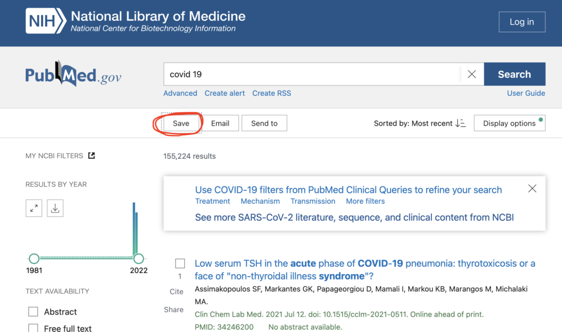Open See more SARS-CoV-2 literature link
The image size is (562, 332).
click(x=355, y=217)
